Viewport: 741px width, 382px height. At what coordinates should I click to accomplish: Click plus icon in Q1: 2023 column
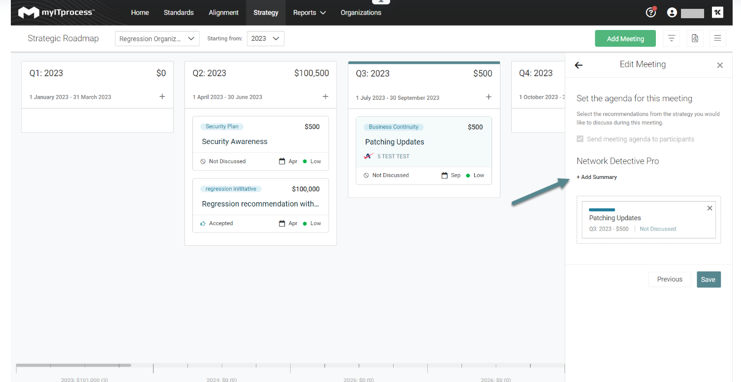(x=162, y=97)
